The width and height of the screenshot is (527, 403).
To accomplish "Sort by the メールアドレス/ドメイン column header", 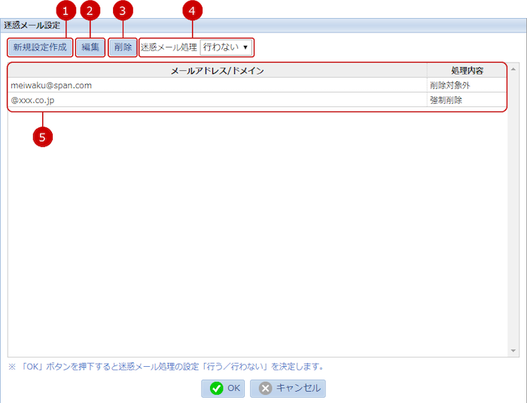I will pos(217,70).
